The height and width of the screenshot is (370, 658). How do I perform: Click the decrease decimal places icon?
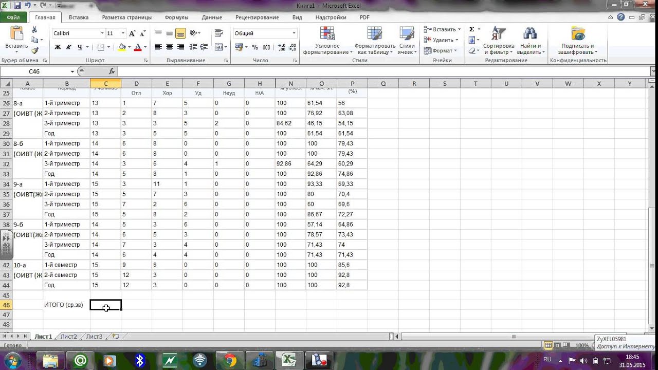click(293, 47)
